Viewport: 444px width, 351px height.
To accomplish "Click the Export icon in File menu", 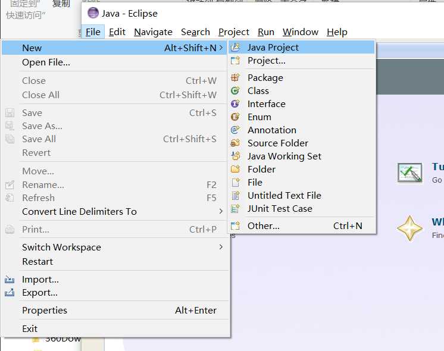I will click(x=10, y=293).
